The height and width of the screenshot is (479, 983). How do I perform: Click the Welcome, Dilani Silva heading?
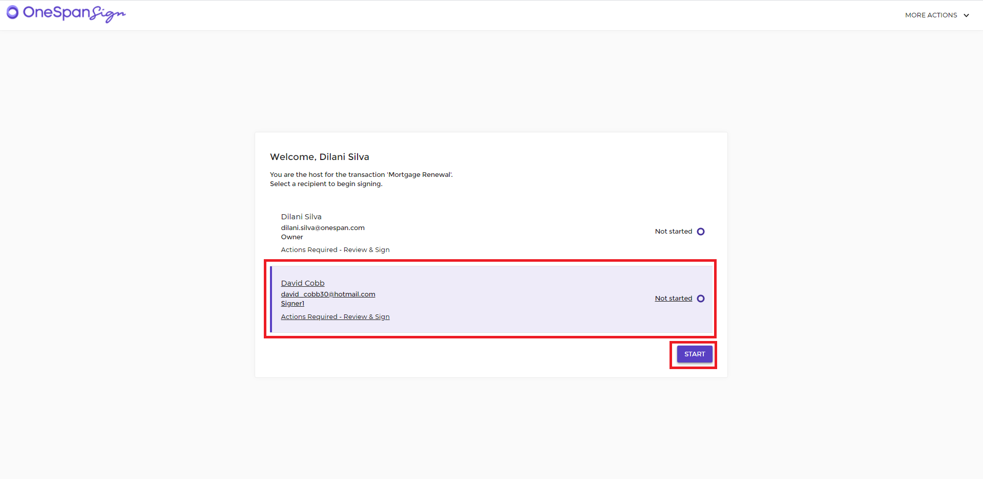pyautogui.click(x=320, y=157)
